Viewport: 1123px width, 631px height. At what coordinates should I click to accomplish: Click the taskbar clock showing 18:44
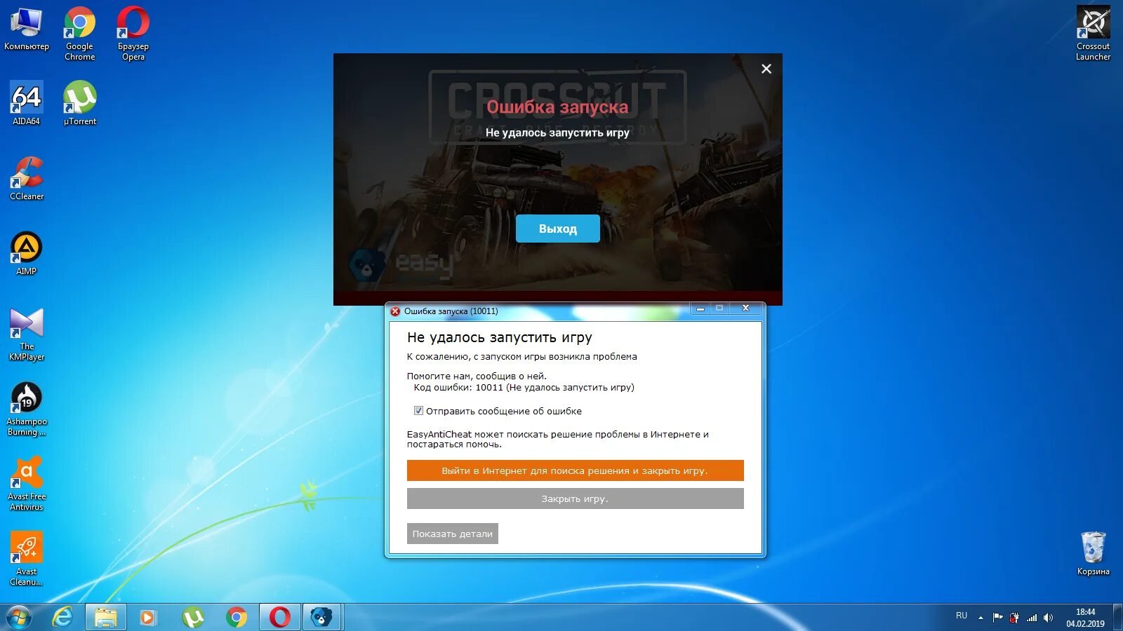tap(1085, 618)
